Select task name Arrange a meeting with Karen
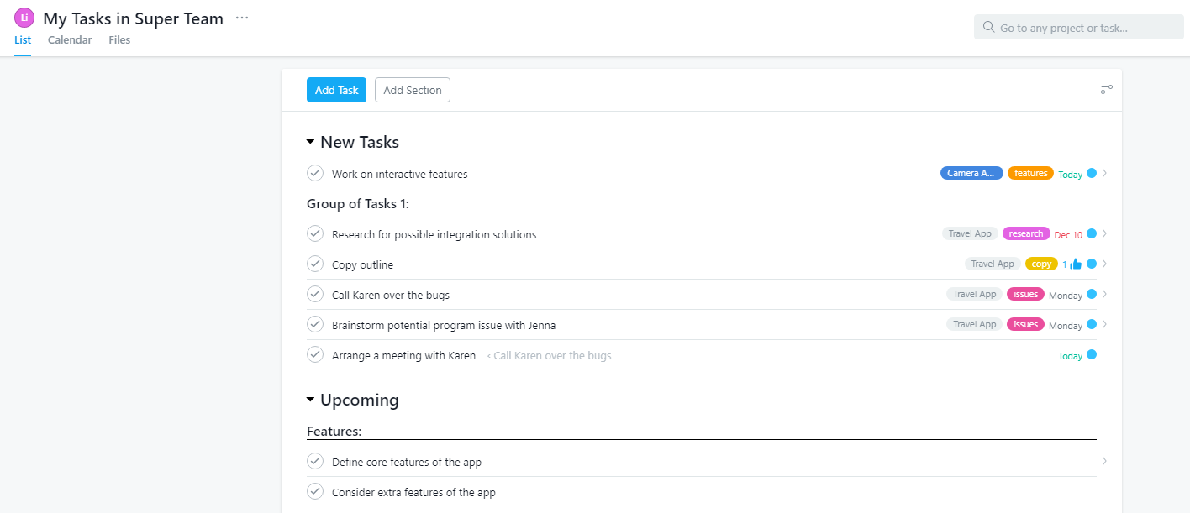The width and height of the screenshot is (1190, 513). [x=403, y=356]
